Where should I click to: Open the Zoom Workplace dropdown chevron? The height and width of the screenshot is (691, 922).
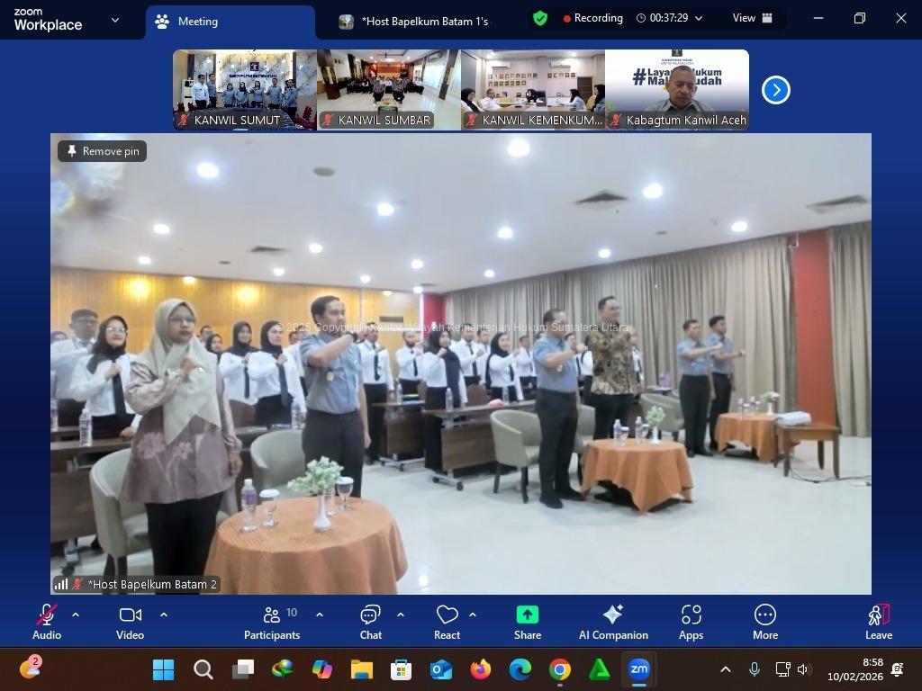[x=114, y=20]
